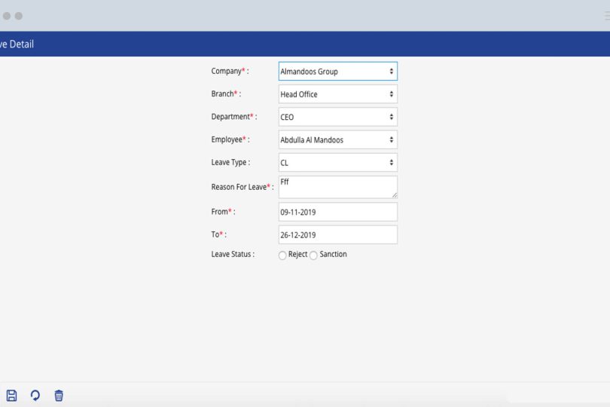This screenshot has height=407, width=610.
Task: Click the From date field 09-11-2019
Action: (x=337, y=213)
